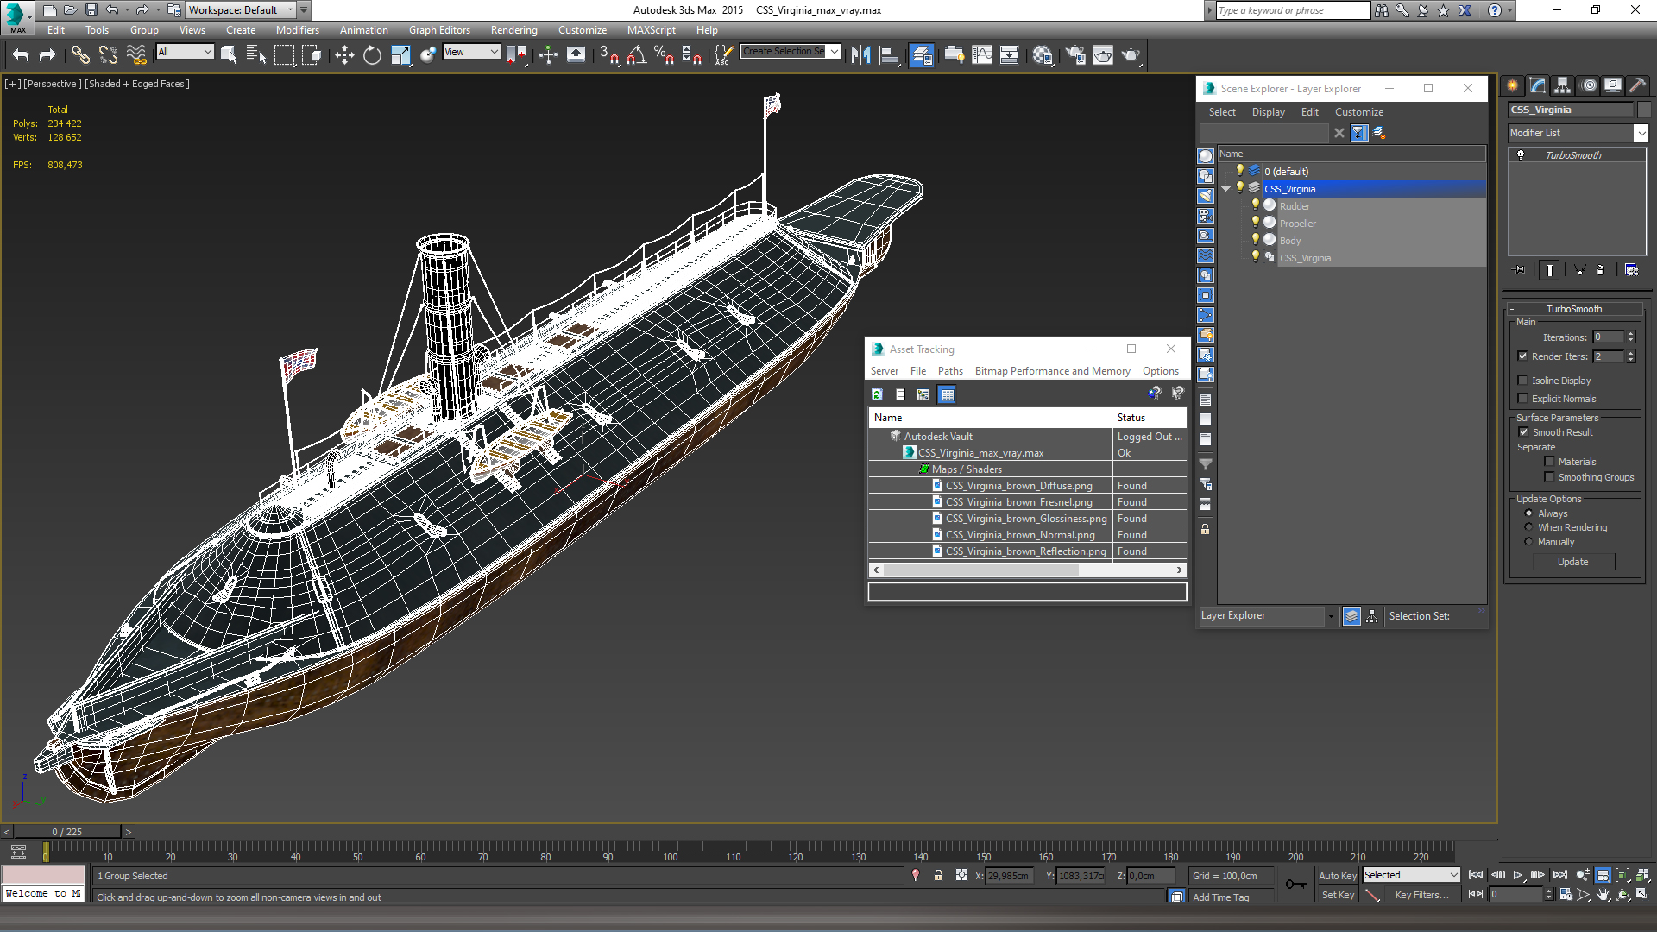Click the Update button in TurboSmooth

click(x=1572, y=562)
